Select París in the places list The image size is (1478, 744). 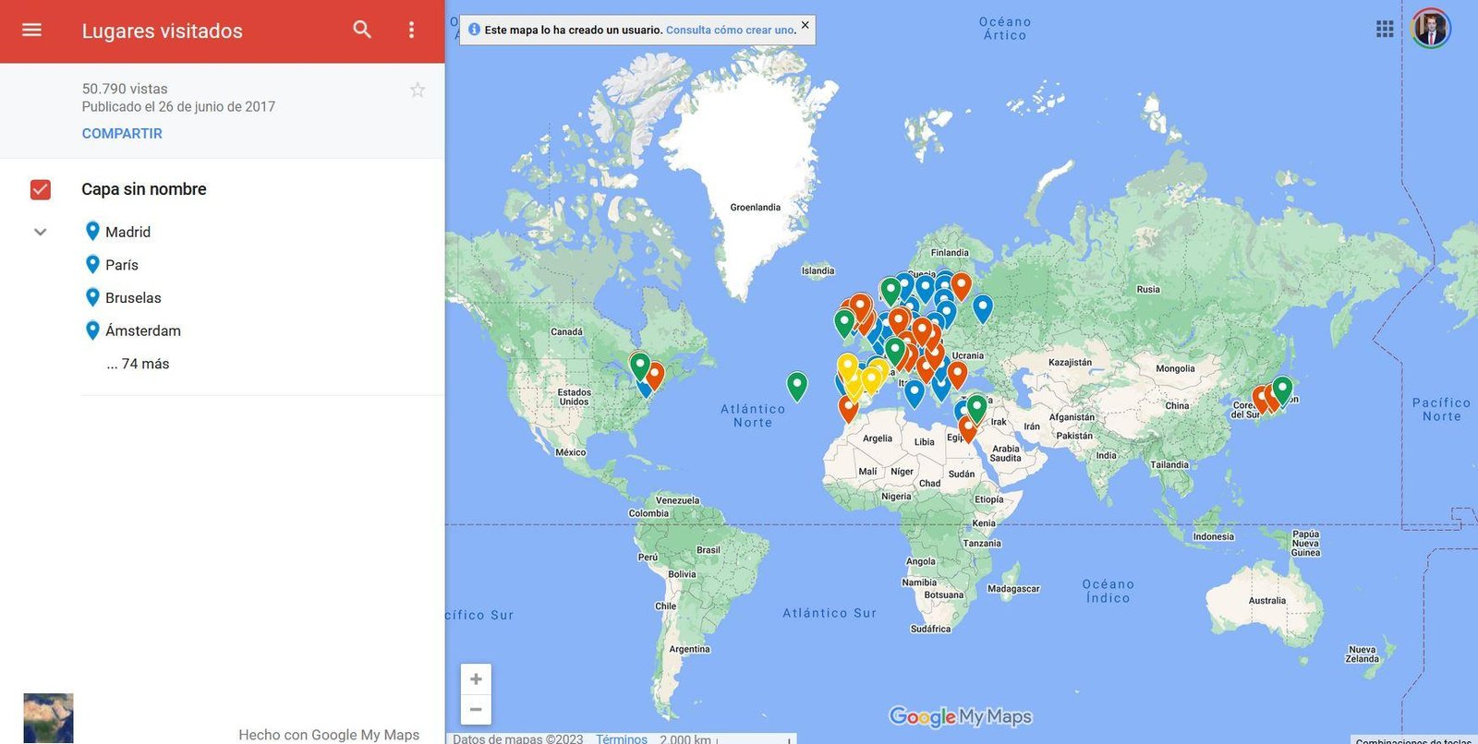[121, 265]
